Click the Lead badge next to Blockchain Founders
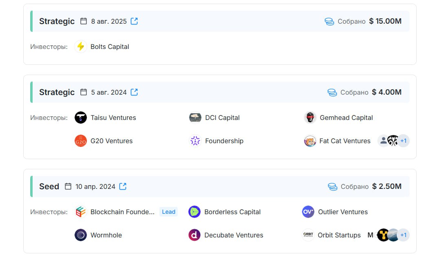Viewport: 435px width, 257px height. (x=169, y=212)
